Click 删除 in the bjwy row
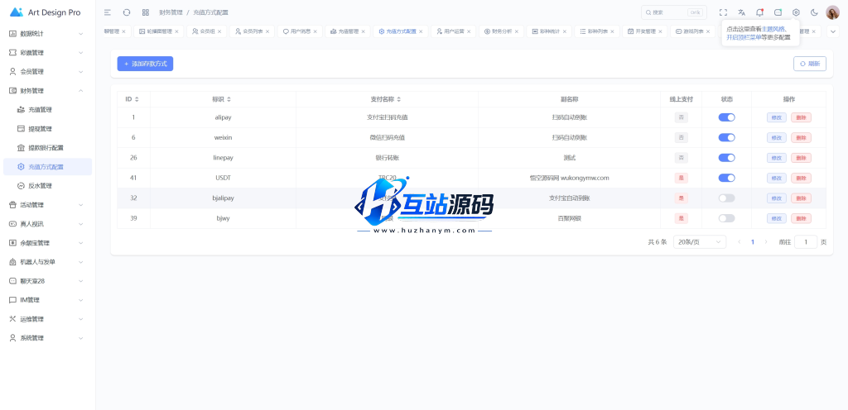Image resolution: width=848 pixels, height=410 pixels. click(x=801, y=218)
